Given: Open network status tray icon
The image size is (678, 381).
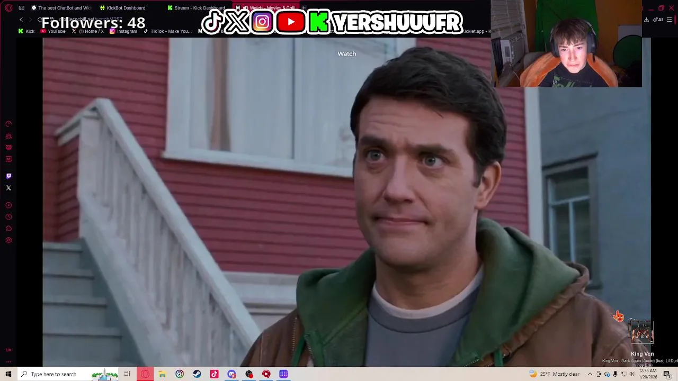Looking at the screenshot, I should (x=623, y=374).
